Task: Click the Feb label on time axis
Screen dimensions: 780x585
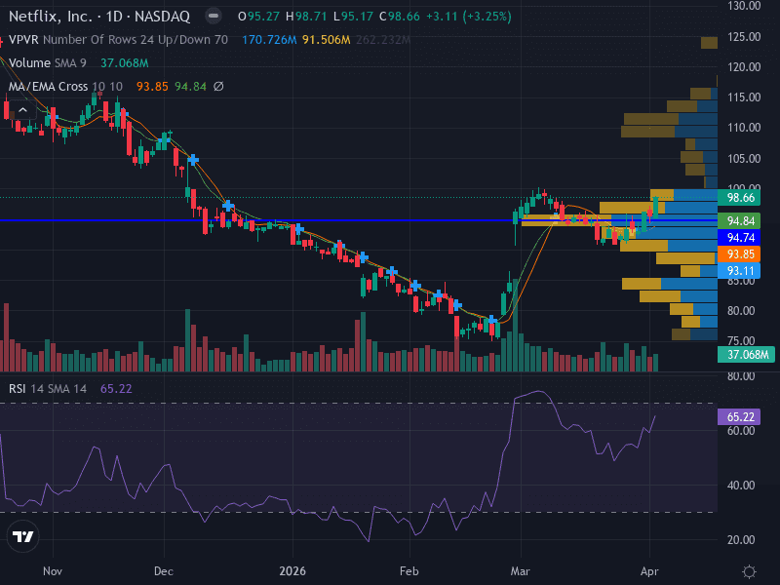Action: click(409, 571)
